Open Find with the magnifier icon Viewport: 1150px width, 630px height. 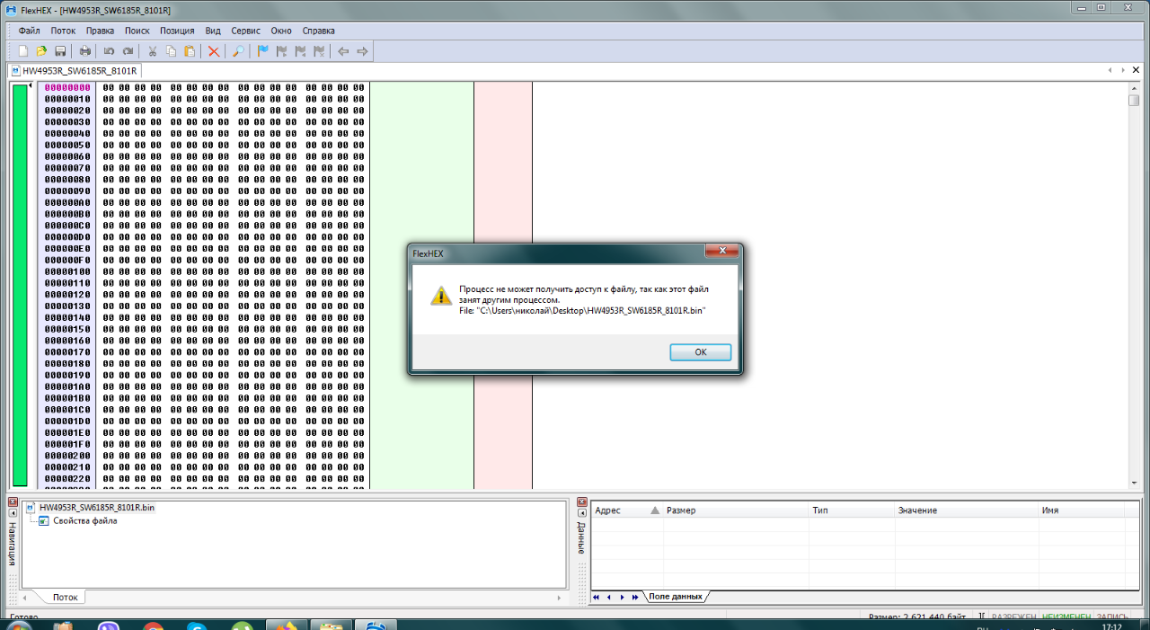(x=238, y=51)
